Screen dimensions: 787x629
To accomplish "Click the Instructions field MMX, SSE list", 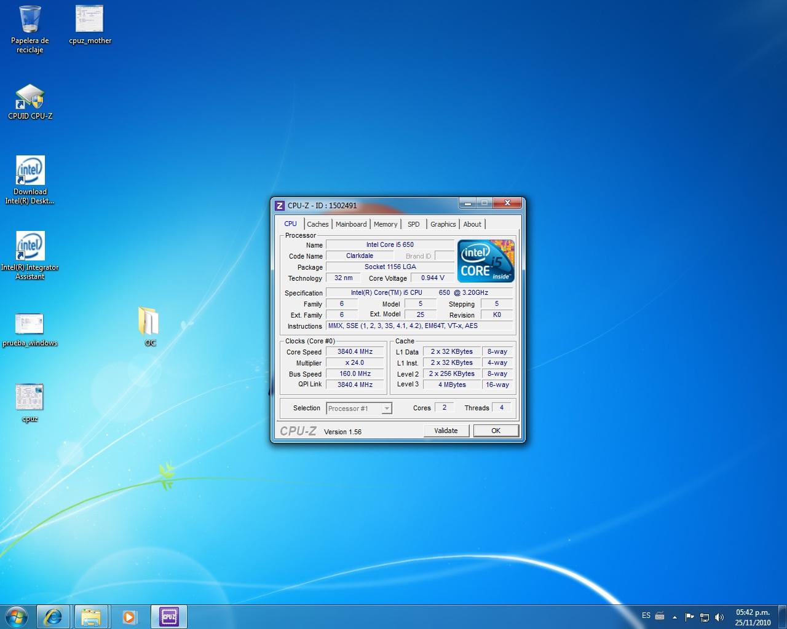I will pos(419,326).
